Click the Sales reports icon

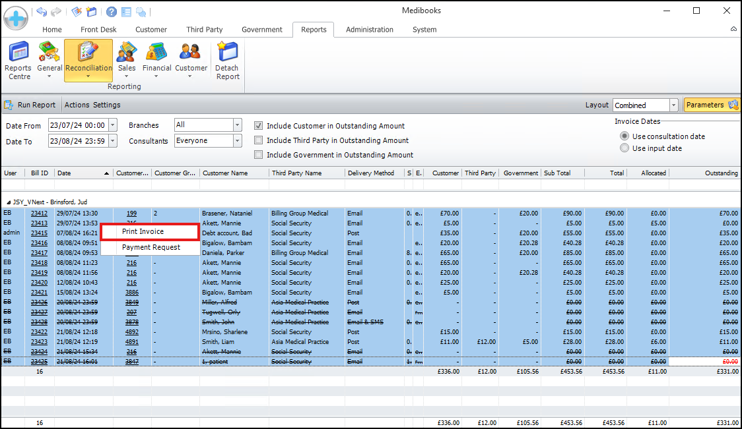click(x=127, y=60)
